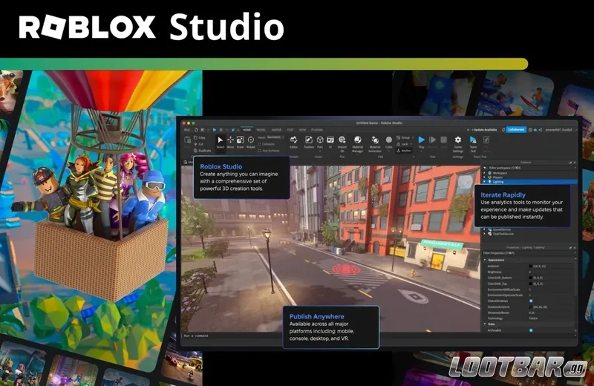Click the Technology value Future

click(x=533, y=318)
